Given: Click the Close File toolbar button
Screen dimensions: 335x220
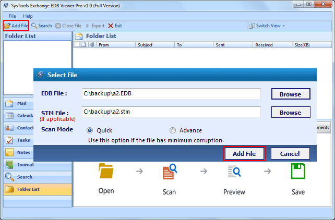Looking at the screenshot, I should coord(68,26).
